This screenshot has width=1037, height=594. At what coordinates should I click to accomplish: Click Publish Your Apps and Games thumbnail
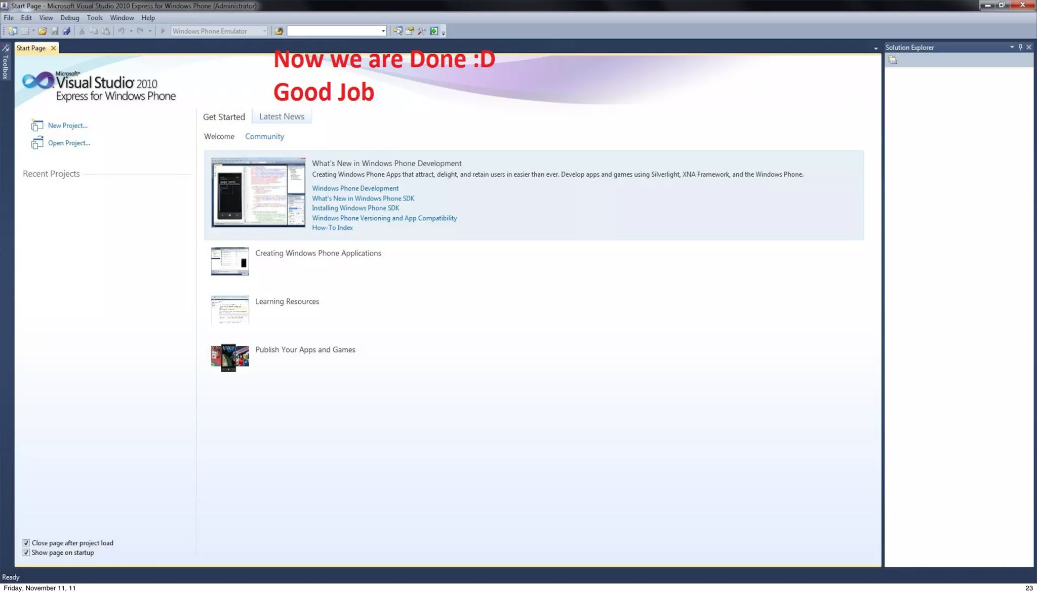click(230, 358)
